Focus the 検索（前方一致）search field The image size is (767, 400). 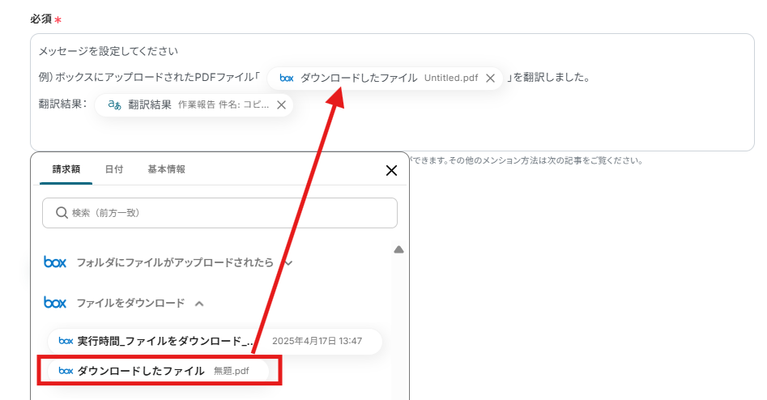219,213
